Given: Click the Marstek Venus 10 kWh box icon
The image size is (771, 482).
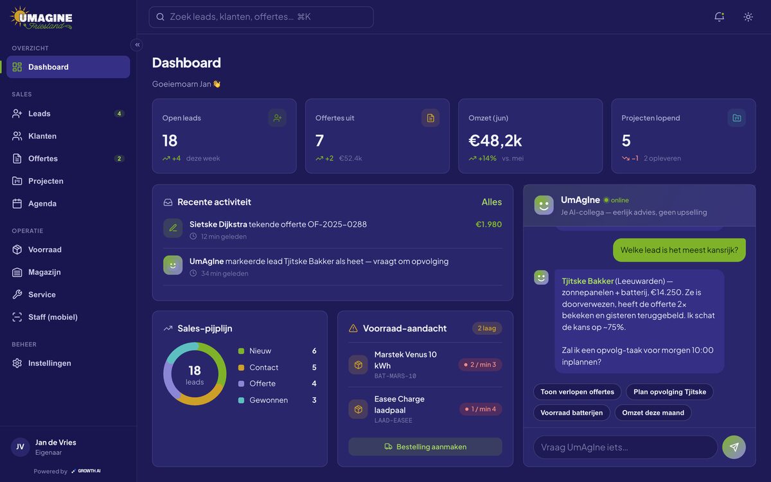Looking at the screenshot, I should [x=358, y=365].
